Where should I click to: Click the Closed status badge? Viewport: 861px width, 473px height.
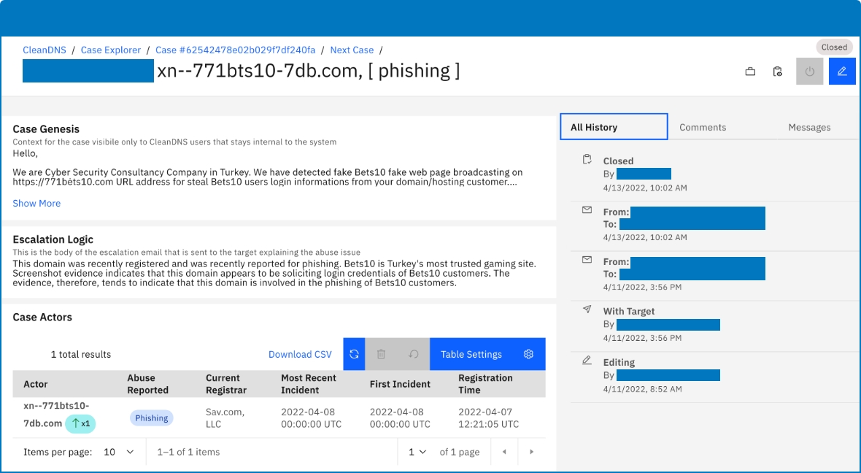(x=834, y=47)
